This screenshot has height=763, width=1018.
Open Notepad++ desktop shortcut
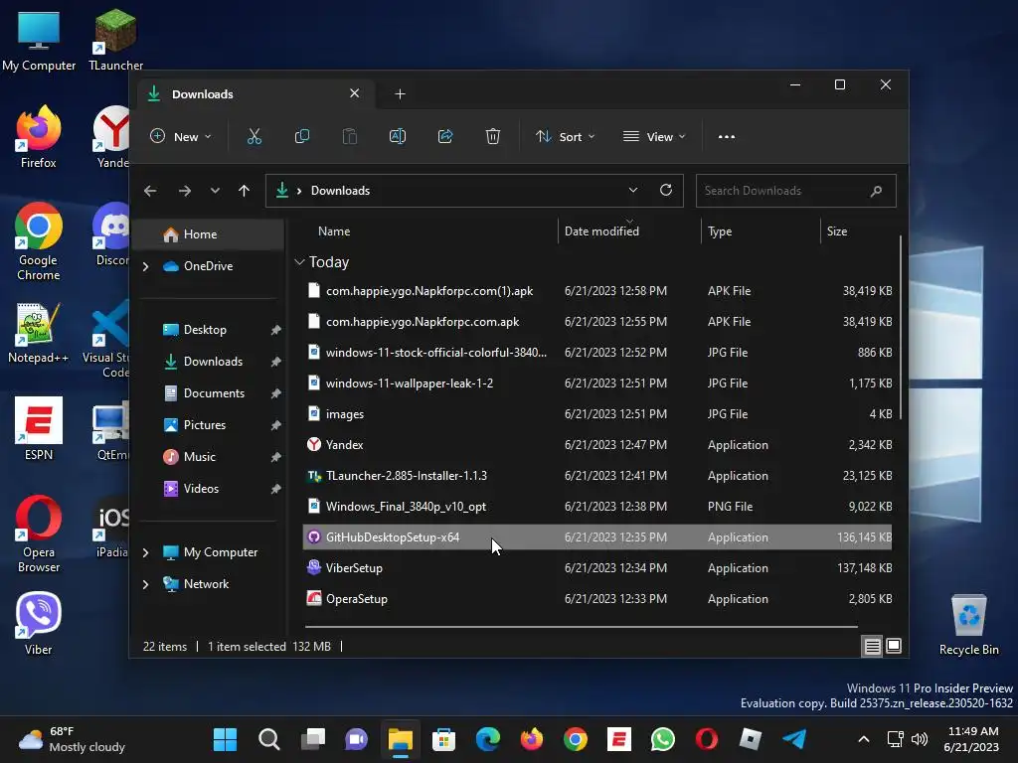coord(39,333)
